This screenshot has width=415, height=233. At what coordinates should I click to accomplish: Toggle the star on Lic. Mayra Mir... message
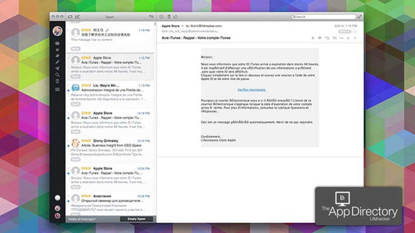[x=68, y=85]
